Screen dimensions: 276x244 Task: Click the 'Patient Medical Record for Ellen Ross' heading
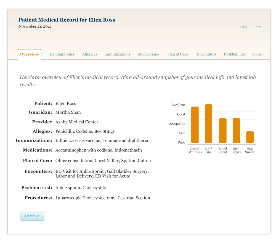tap(67, 20)
